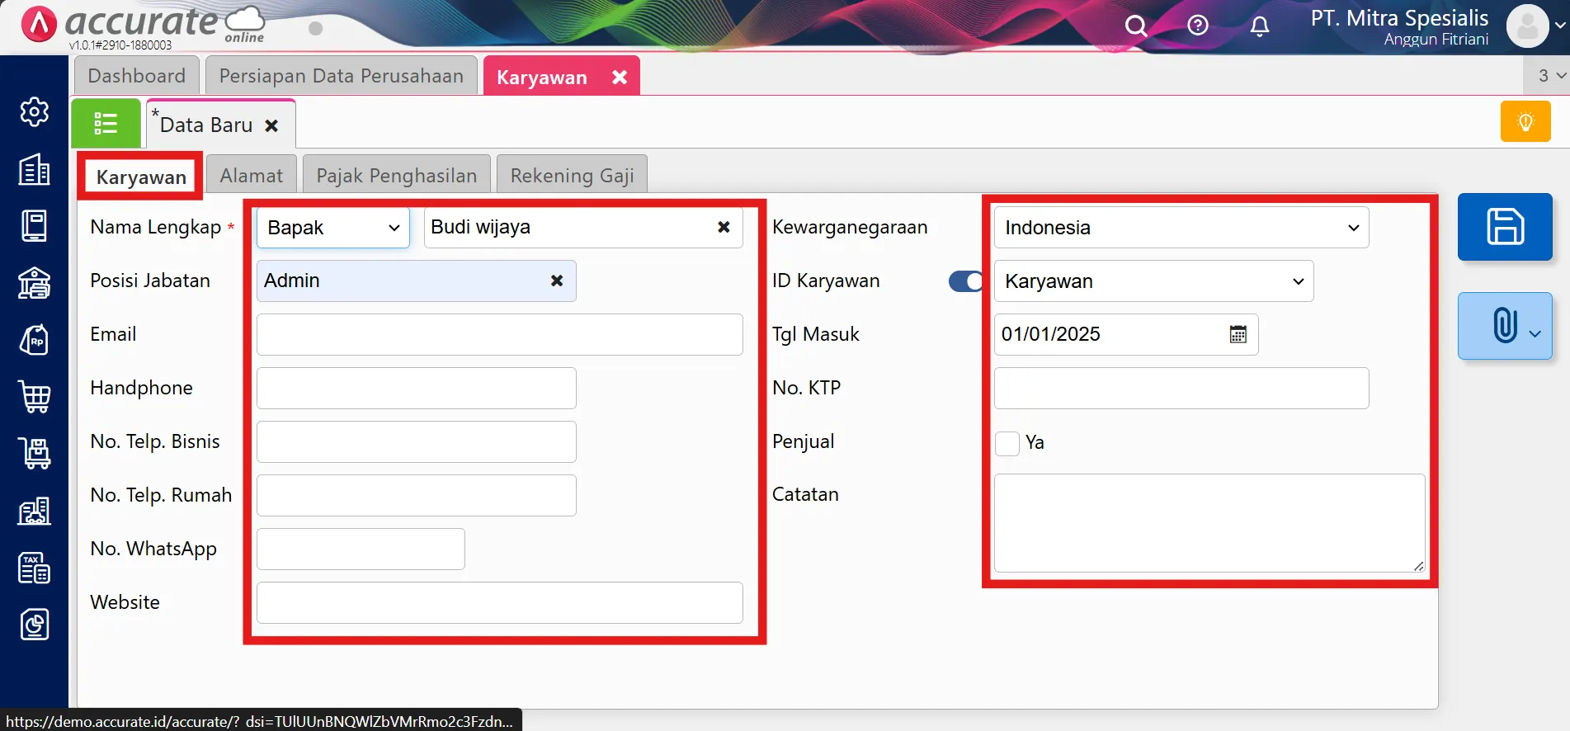1570x731 pixels.
Task: Click the blue save floppy disk icon
Action: (x=1504, y=227)
